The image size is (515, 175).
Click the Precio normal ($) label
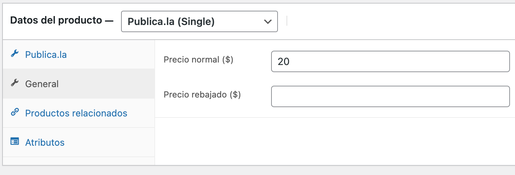tap(198, 60)
